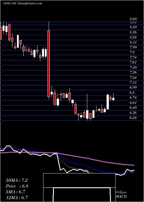Screen dimensions: 144x202
Task: Click the 6.24 price axis label
Action: click(x=133, y=118)
